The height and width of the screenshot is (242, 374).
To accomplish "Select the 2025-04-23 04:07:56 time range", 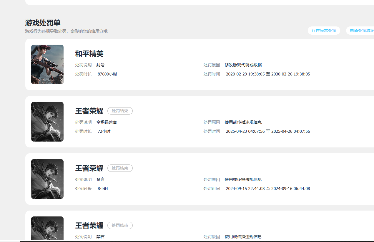I will 268,131.
